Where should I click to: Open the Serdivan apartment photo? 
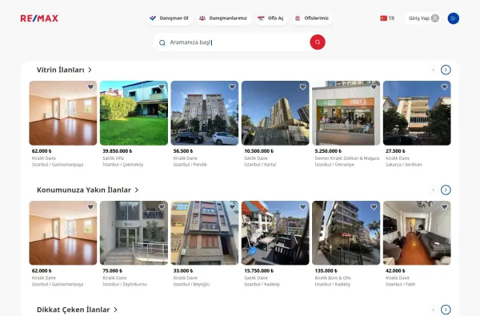point(417,113)
